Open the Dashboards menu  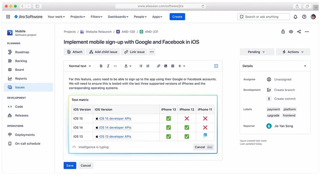(118, 17)
